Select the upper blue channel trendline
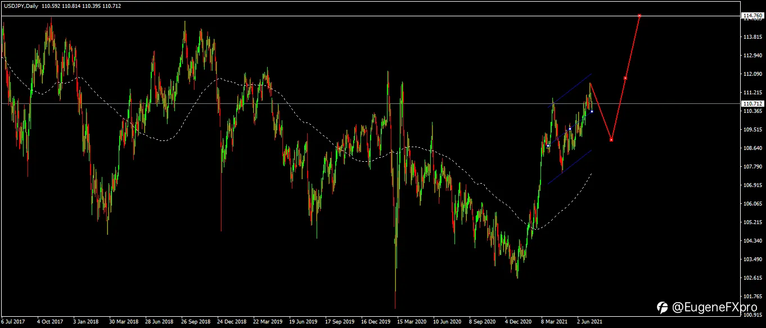Screen dimensions: 766x328 [570, 90]
